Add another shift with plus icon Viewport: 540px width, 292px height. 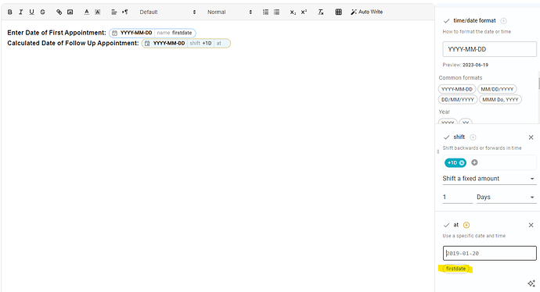[474, 163]
